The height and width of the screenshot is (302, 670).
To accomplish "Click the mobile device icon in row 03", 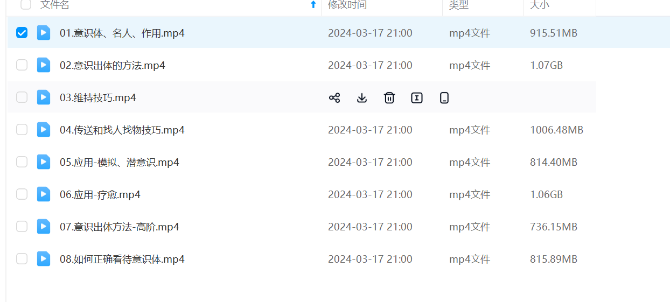I will coord(444,97).
